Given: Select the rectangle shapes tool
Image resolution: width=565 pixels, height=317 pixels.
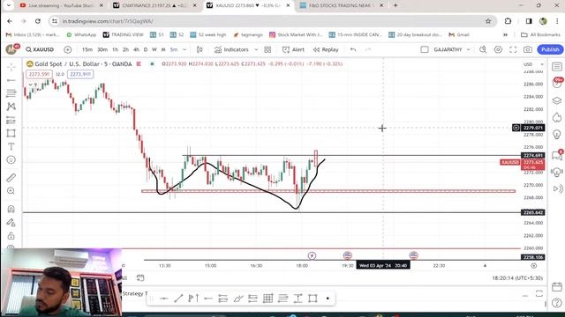Looking at the screenshot, I should pos(11,133).
